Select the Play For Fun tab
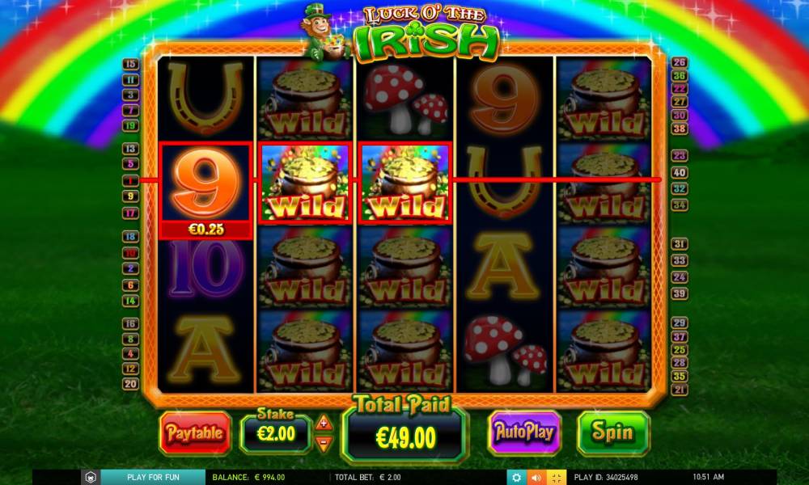Screen dimensions: 809x485 click(x=153, y=477)
